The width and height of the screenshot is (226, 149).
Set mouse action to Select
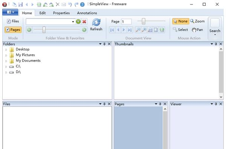pos(180,30)
